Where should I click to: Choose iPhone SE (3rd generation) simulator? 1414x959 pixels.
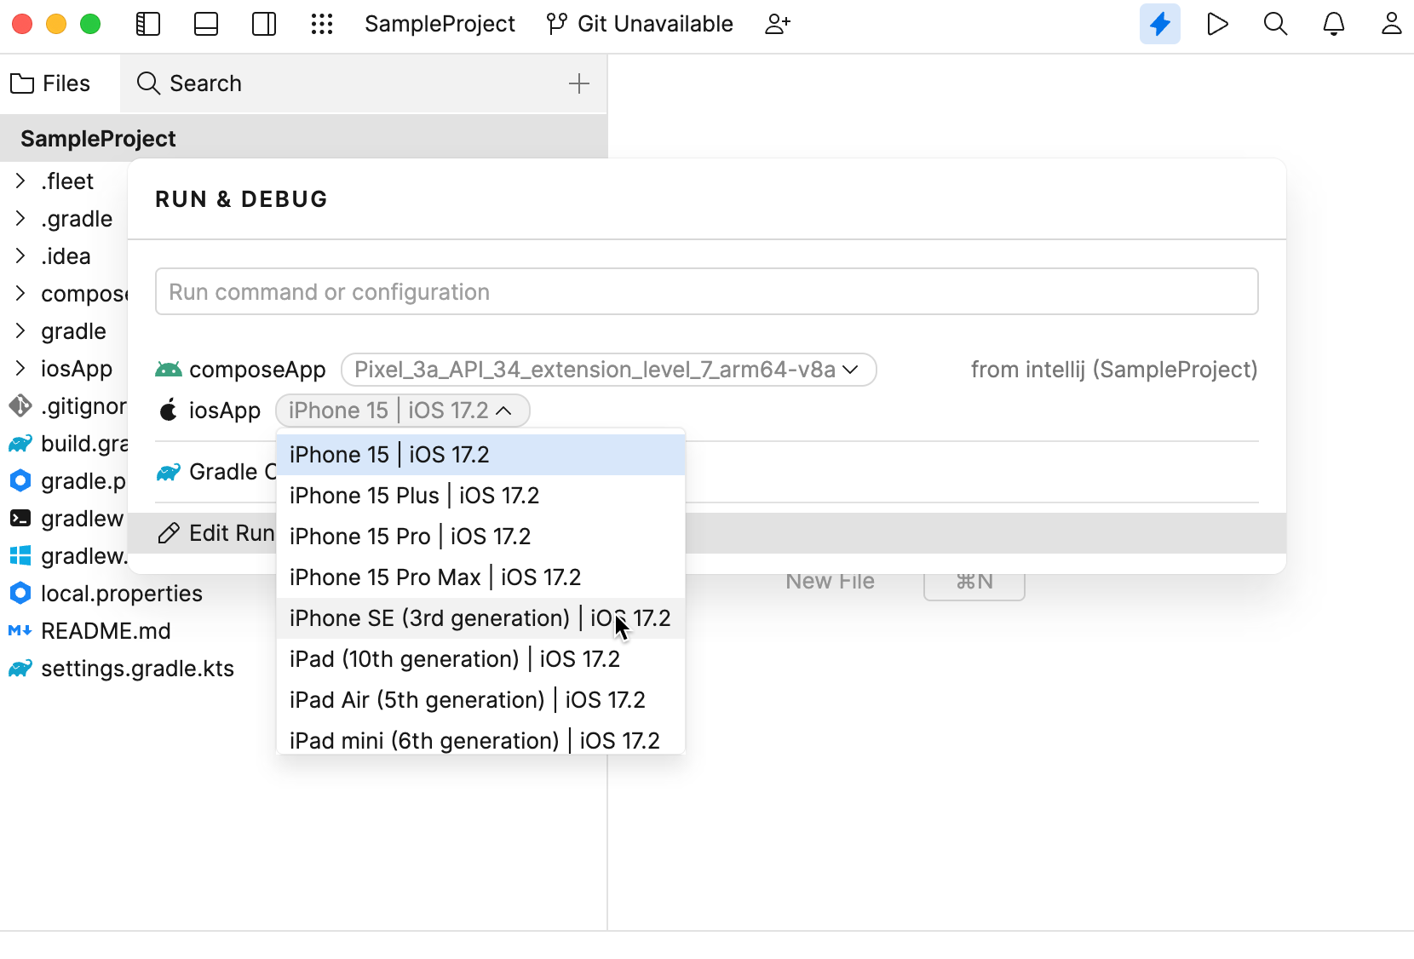pos(480,618)
